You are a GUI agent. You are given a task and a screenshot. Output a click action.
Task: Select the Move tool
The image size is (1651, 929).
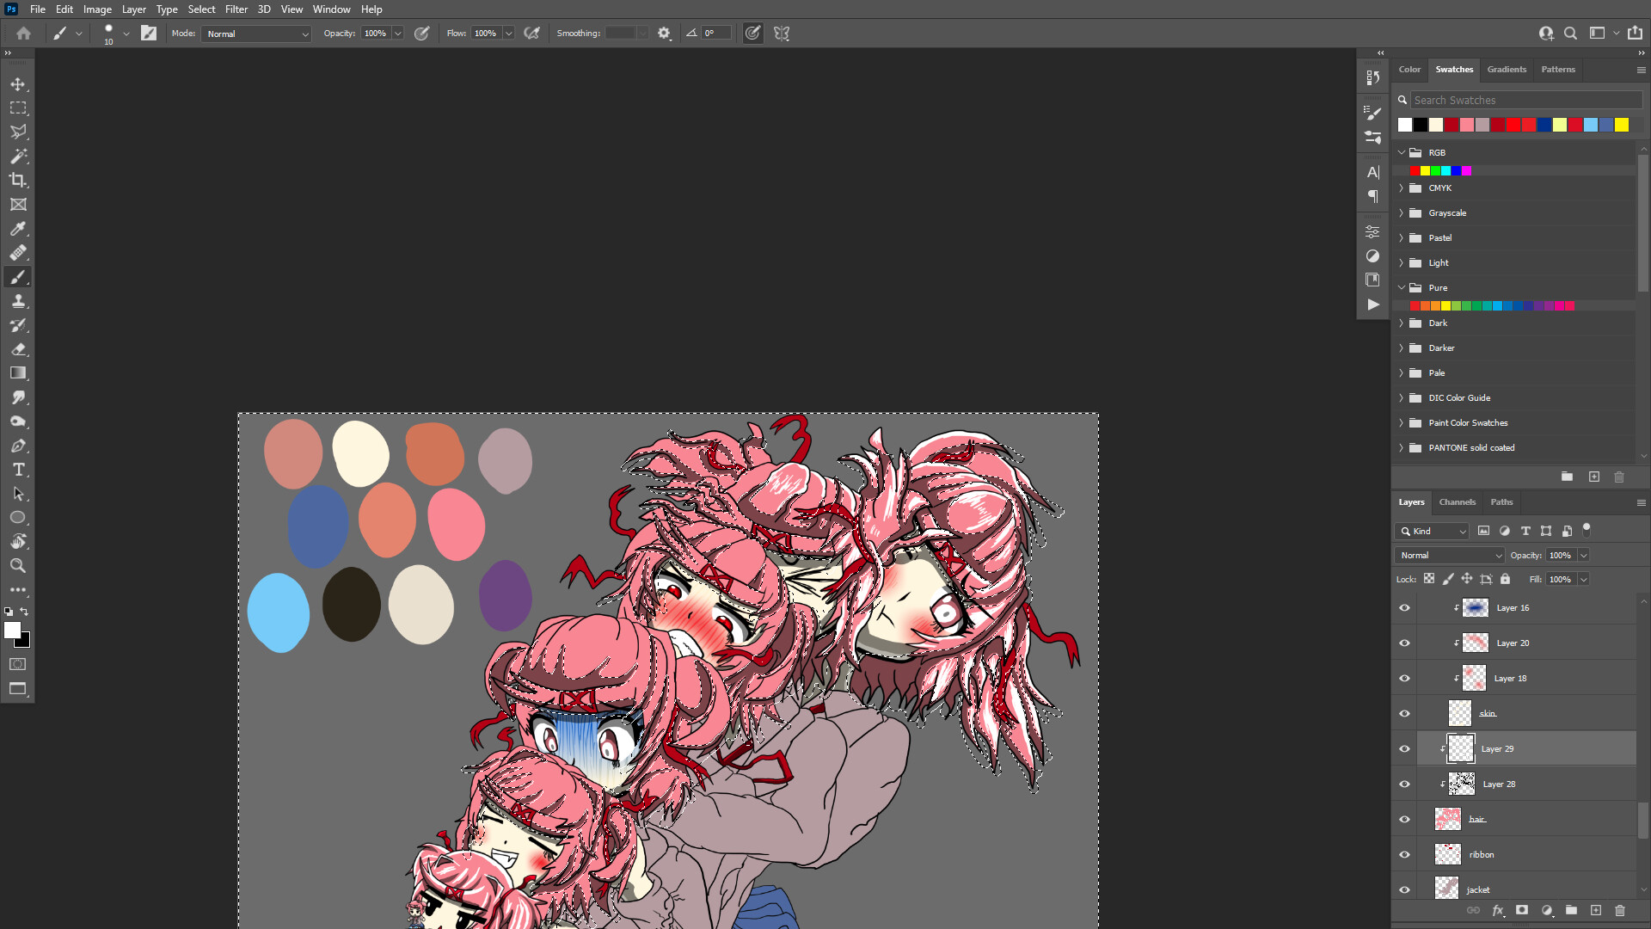pyautogui.click(x=18, y=84)
